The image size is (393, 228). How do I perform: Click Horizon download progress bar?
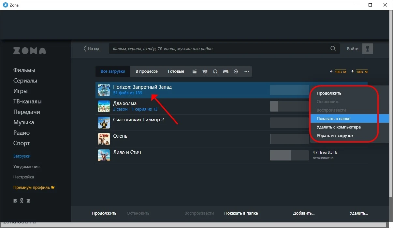[289, 90]
